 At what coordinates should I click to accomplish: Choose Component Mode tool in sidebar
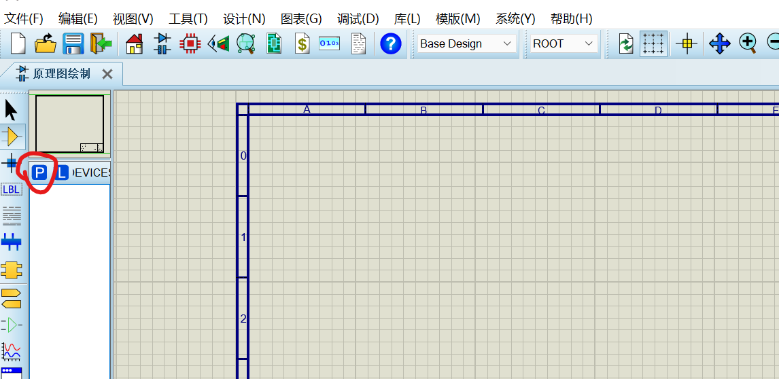[12, 136]
